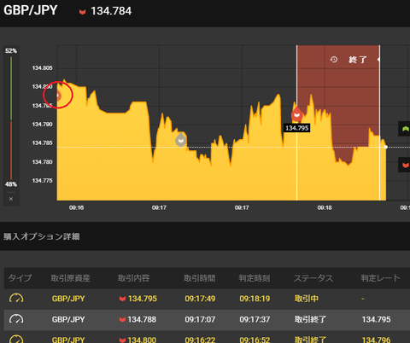
Task: Click the 134.796 settlement rate cell
Action: tap(376, 340)
